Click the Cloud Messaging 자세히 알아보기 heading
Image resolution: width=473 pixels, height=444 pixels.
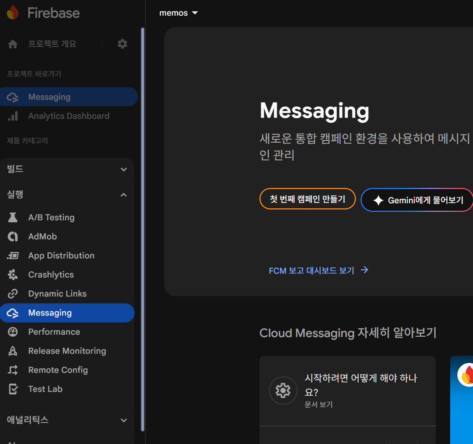coord(348,333)
